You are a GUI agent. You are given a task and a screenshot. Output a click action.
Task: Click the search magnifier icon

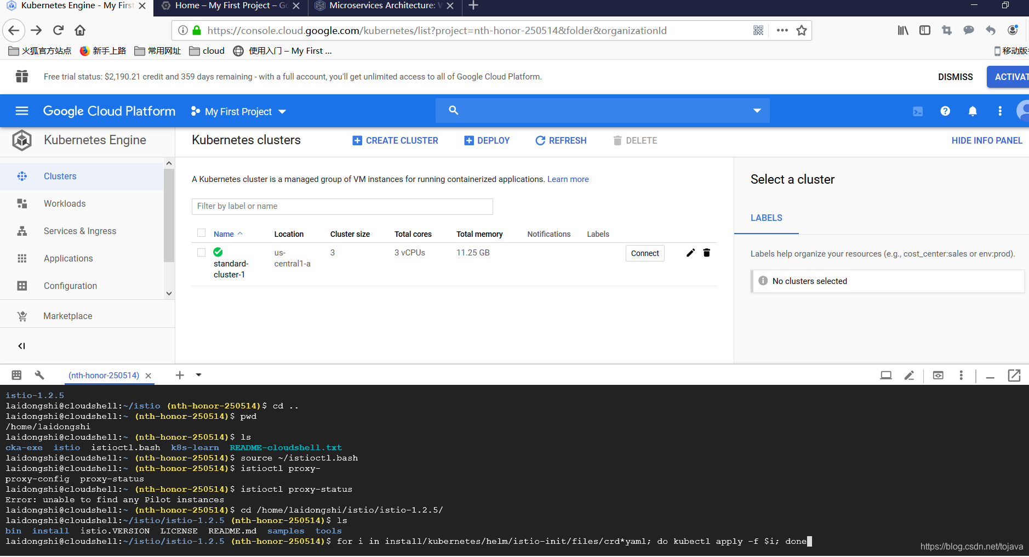453,110
